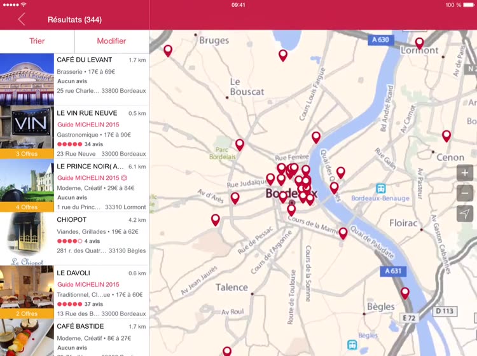
Task: Select the pin near A631 by Bègles
Action: [405, 293]
